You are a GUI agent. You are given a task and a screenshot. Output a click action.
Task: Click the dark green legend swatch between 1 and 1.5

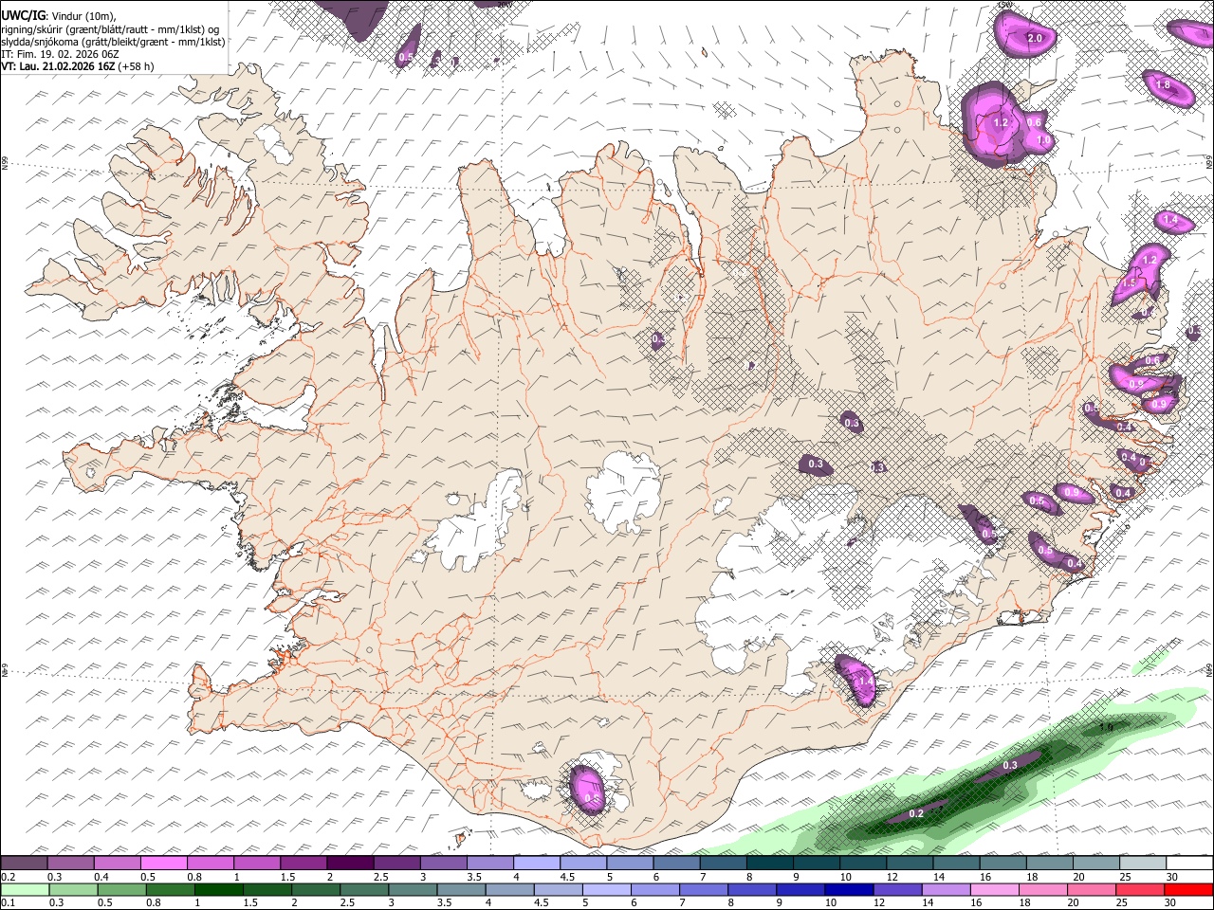pos(218,889)
